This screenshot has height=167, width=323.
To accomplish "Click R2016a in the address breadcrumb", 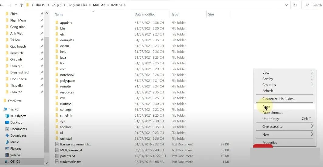I will tap(117, 5).
